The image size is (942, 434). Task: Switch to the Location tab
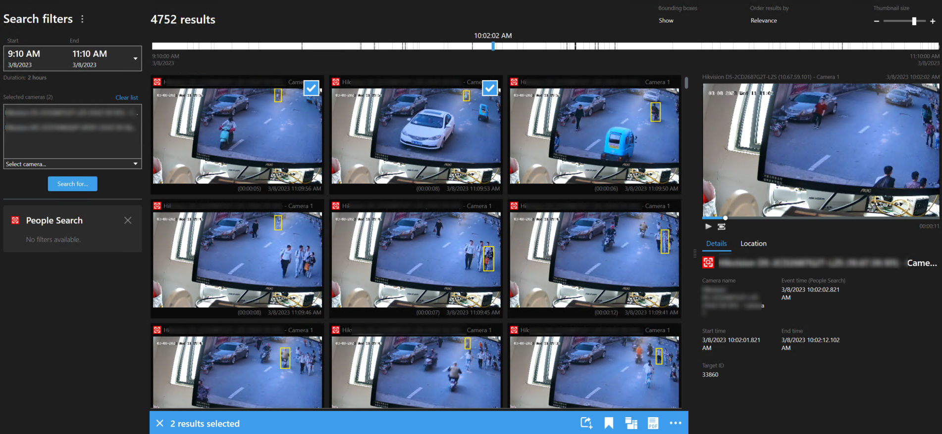tap(753, 244)
